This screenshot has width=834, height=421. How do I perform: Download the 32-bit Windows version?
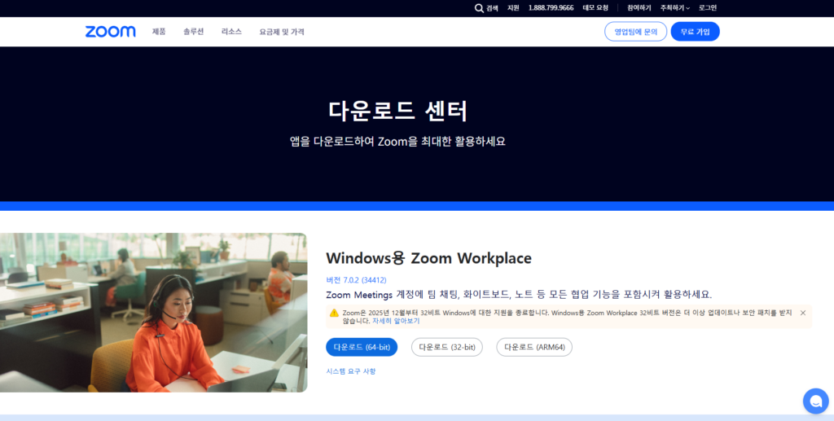tap(446, 347)
